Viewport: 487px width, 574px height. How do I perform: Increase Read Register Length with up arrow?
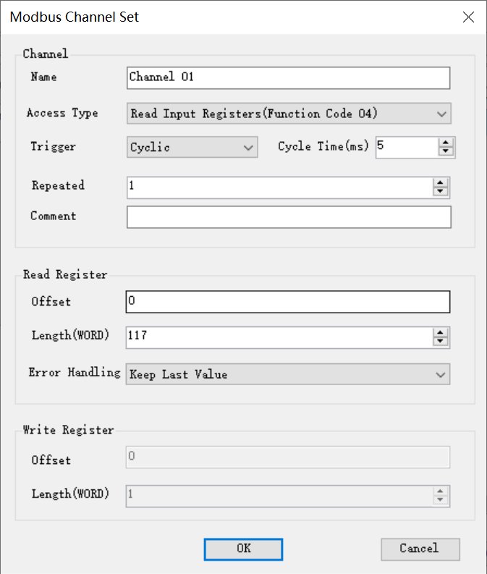(x=440, y=332)
